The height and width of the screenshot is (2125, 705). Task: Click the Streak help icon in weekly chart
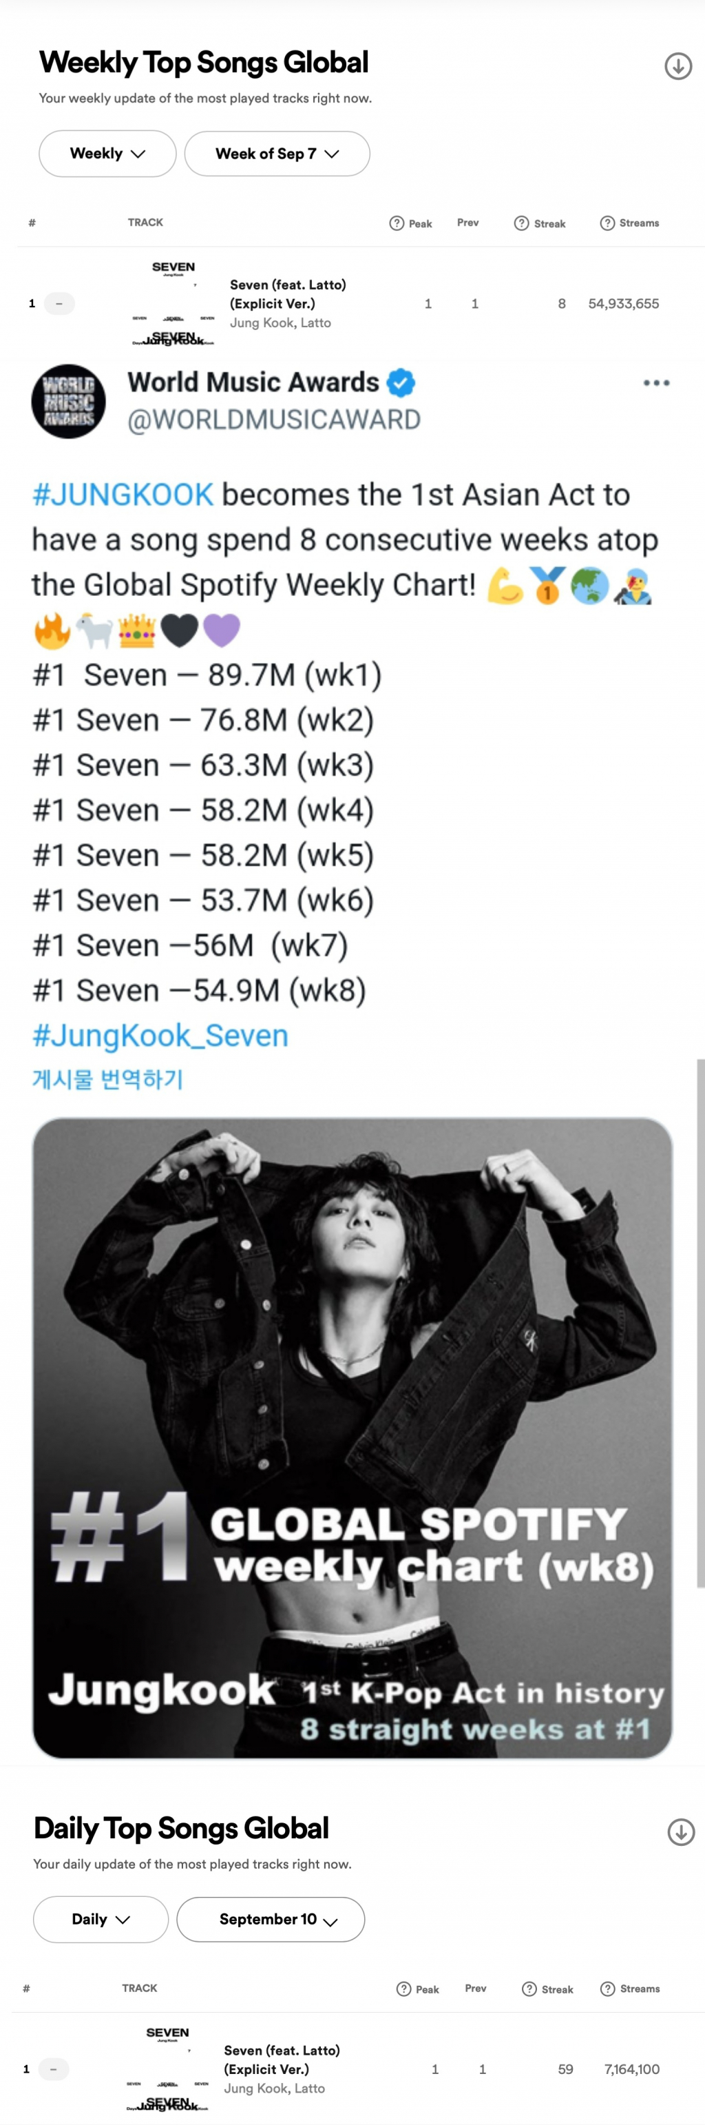[521, 223]
